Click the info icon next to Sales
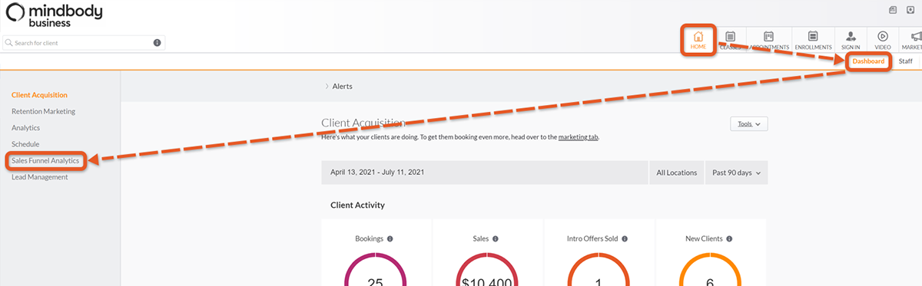922x286 pixels. point(495,239)
